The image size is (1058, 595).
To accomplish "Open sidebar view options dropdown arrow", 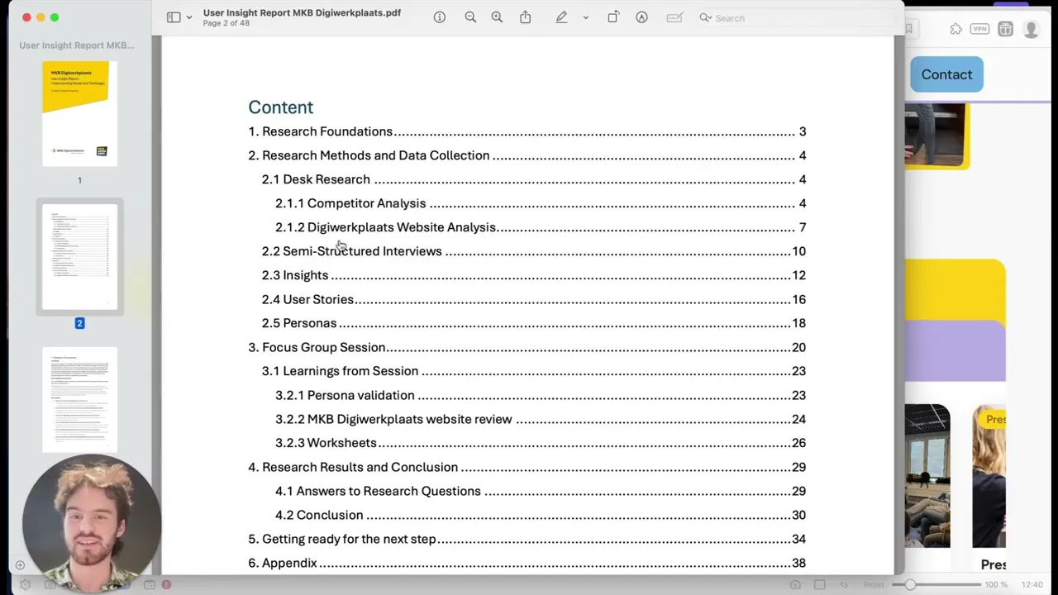I will point(189,17).
